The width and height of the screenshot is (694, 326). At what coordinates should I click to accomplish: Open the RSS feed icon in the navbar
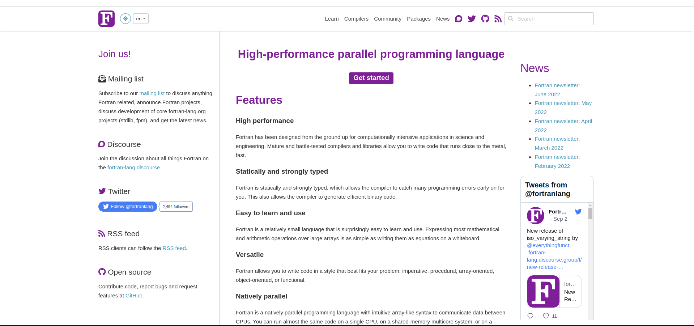coord(498,19)
